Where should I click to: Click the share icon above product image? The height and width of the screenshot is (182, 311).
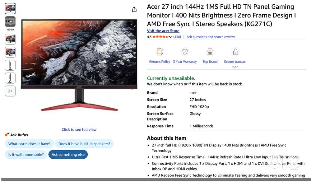pos(134,9)
